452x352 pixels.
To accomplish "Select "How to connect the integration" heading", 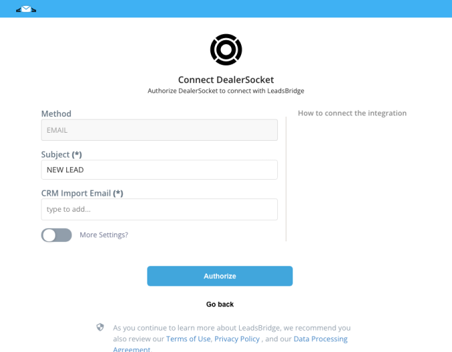I will pos(352,113).
